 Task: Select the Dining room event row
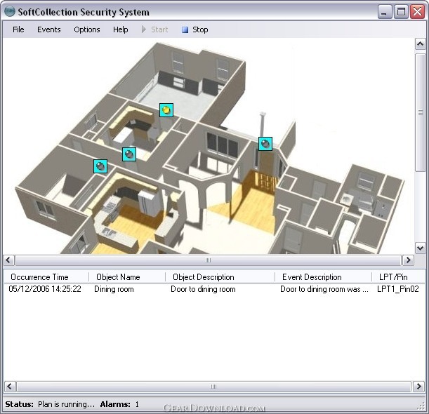tap(214, 289)
